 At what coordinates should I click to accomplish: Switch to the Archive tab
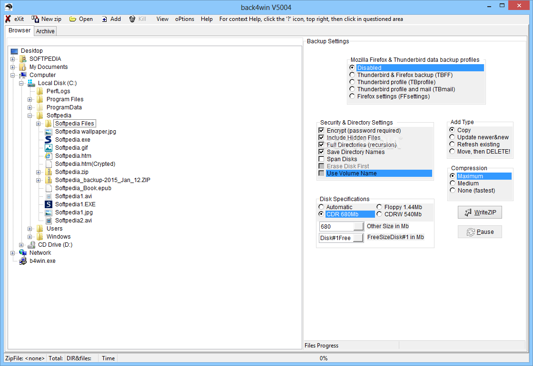click(x=45, y=31)
